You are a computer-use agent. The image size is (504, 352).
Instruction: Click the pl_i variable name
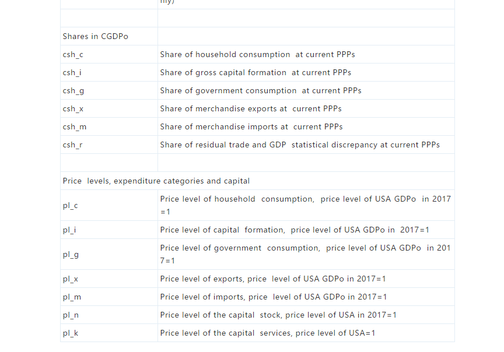(69, 230)
